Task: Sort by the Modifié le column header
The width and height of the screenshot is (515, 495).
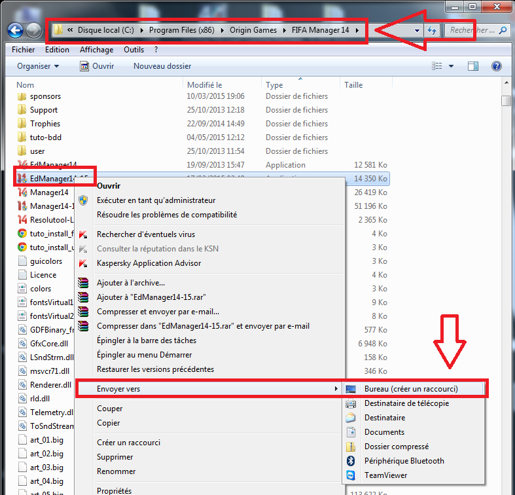Action: (205, 85)
